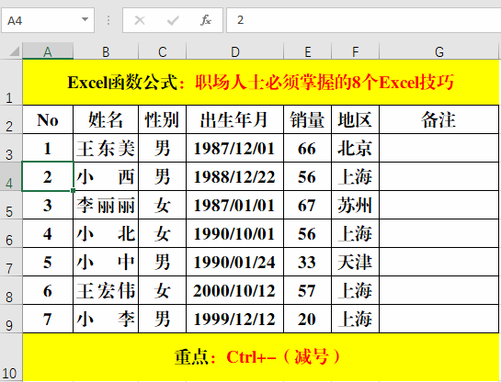The width and height of the screenshot is (501, 382).
Task: Open the Insert Function fx button
Action: tap(206, 20)
